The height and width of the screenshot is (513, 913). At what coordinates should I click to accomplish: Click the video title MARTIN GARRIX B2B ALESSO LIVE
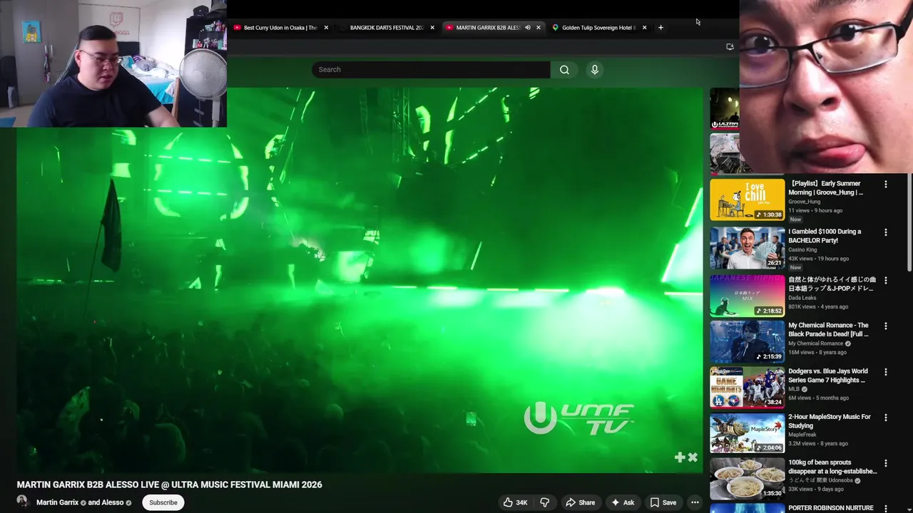[170, 484]
